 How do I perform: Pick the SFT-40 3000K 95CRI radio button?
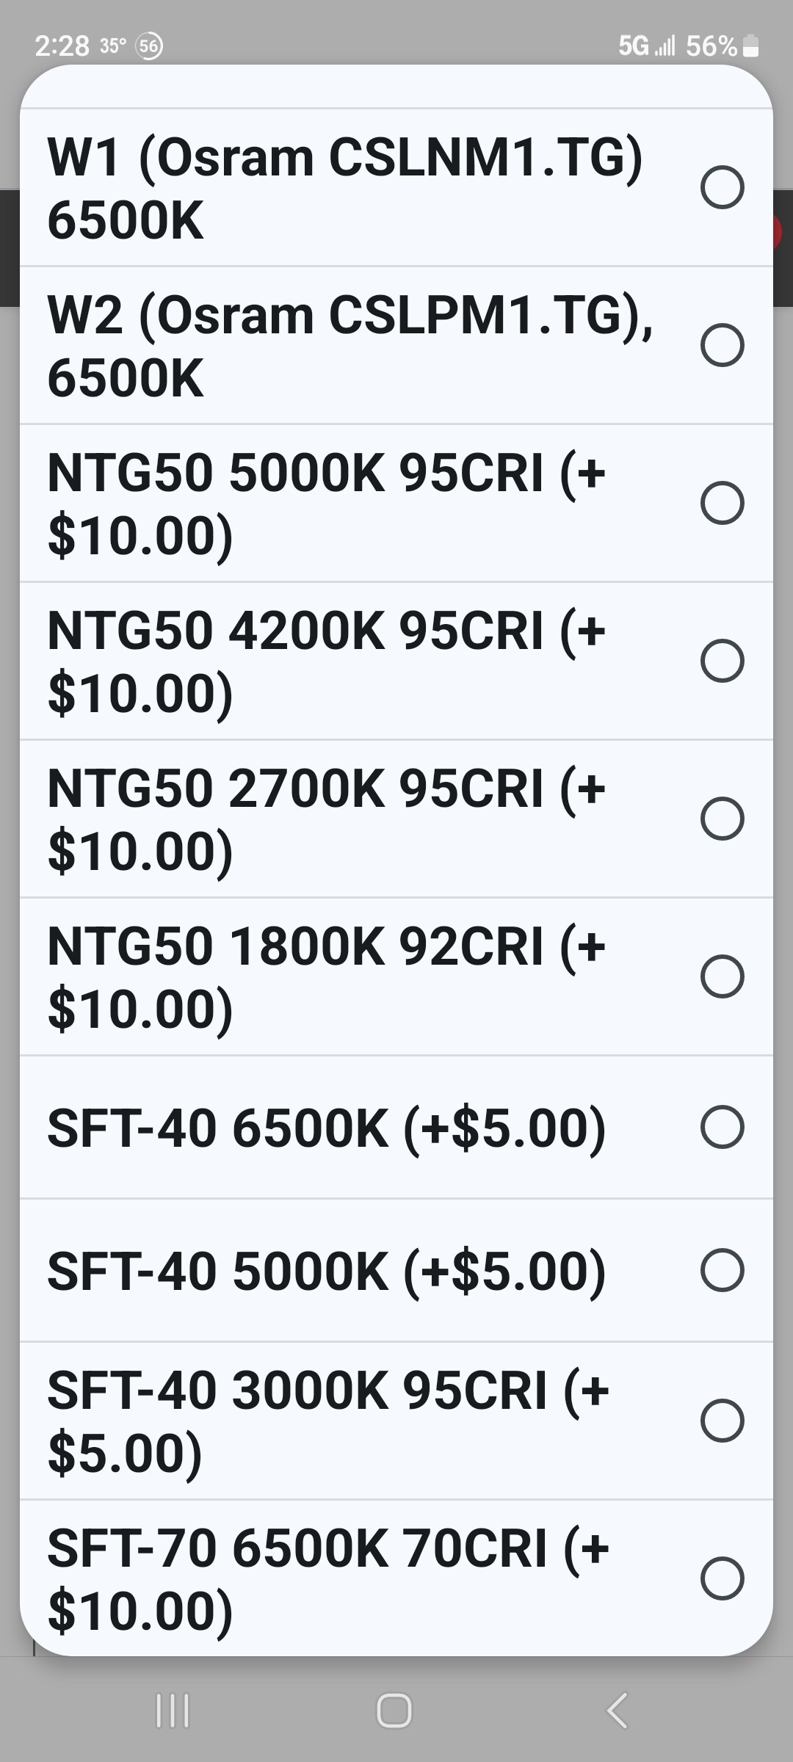point(723,1421)
